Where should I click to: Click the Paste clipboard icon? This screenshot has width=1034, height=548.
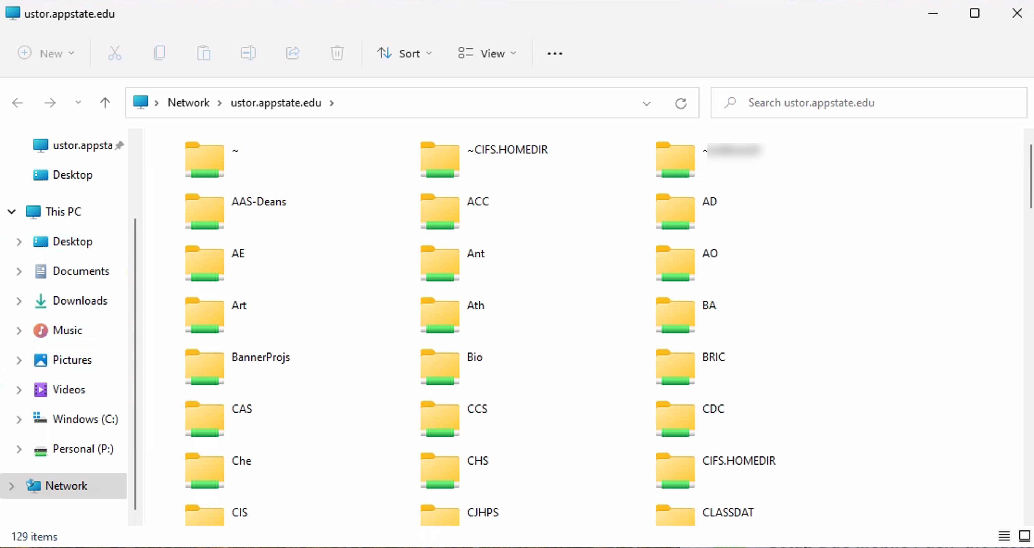[x=203, y=53]
